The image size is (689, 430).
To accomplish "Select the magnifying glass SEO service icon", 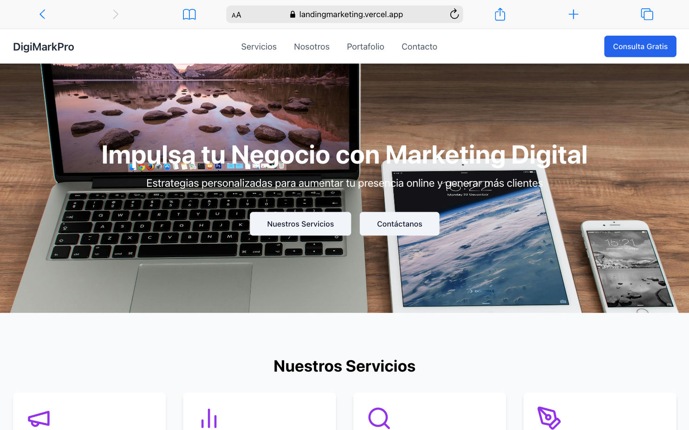I will 379,418.
